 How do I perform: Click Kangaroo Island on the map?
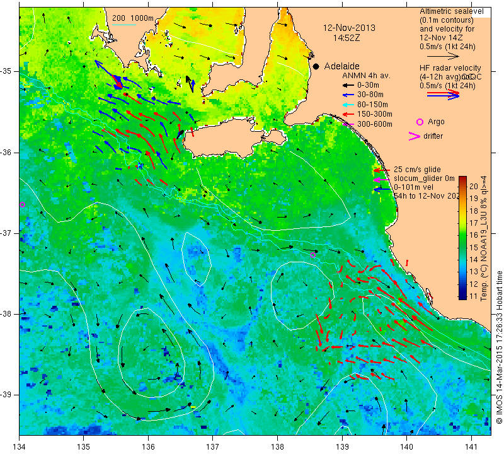coord(225,138)
